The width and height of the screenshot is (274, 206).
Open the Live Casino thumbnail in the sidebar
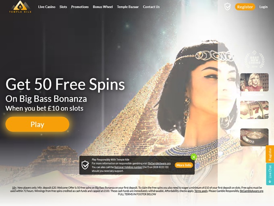click(x=254, y=82)
